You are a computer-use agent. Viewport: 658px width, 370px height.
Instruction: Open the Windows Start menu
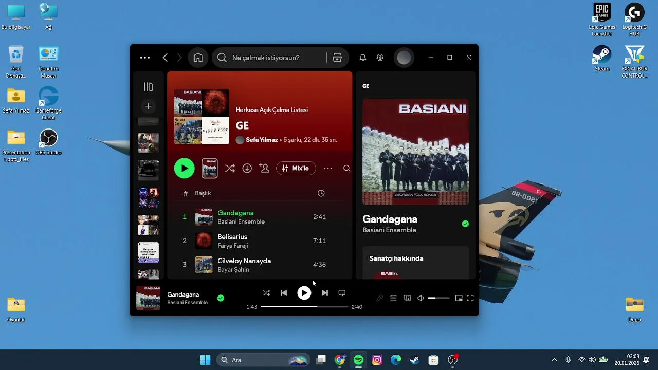[205, 360]
